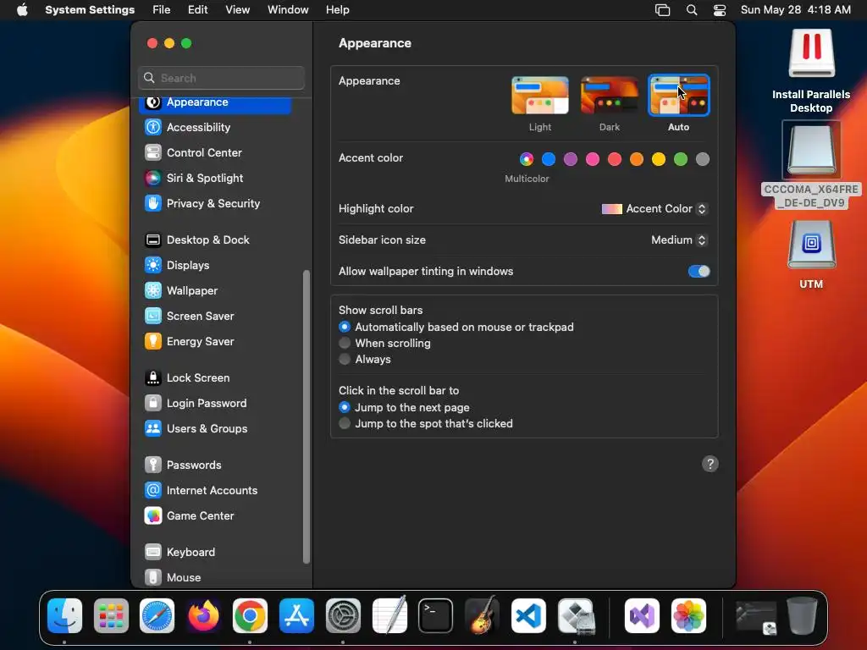867x650 pixels.
Task: Open Control Center in menu bar
Action: click(x=720, y=10)
